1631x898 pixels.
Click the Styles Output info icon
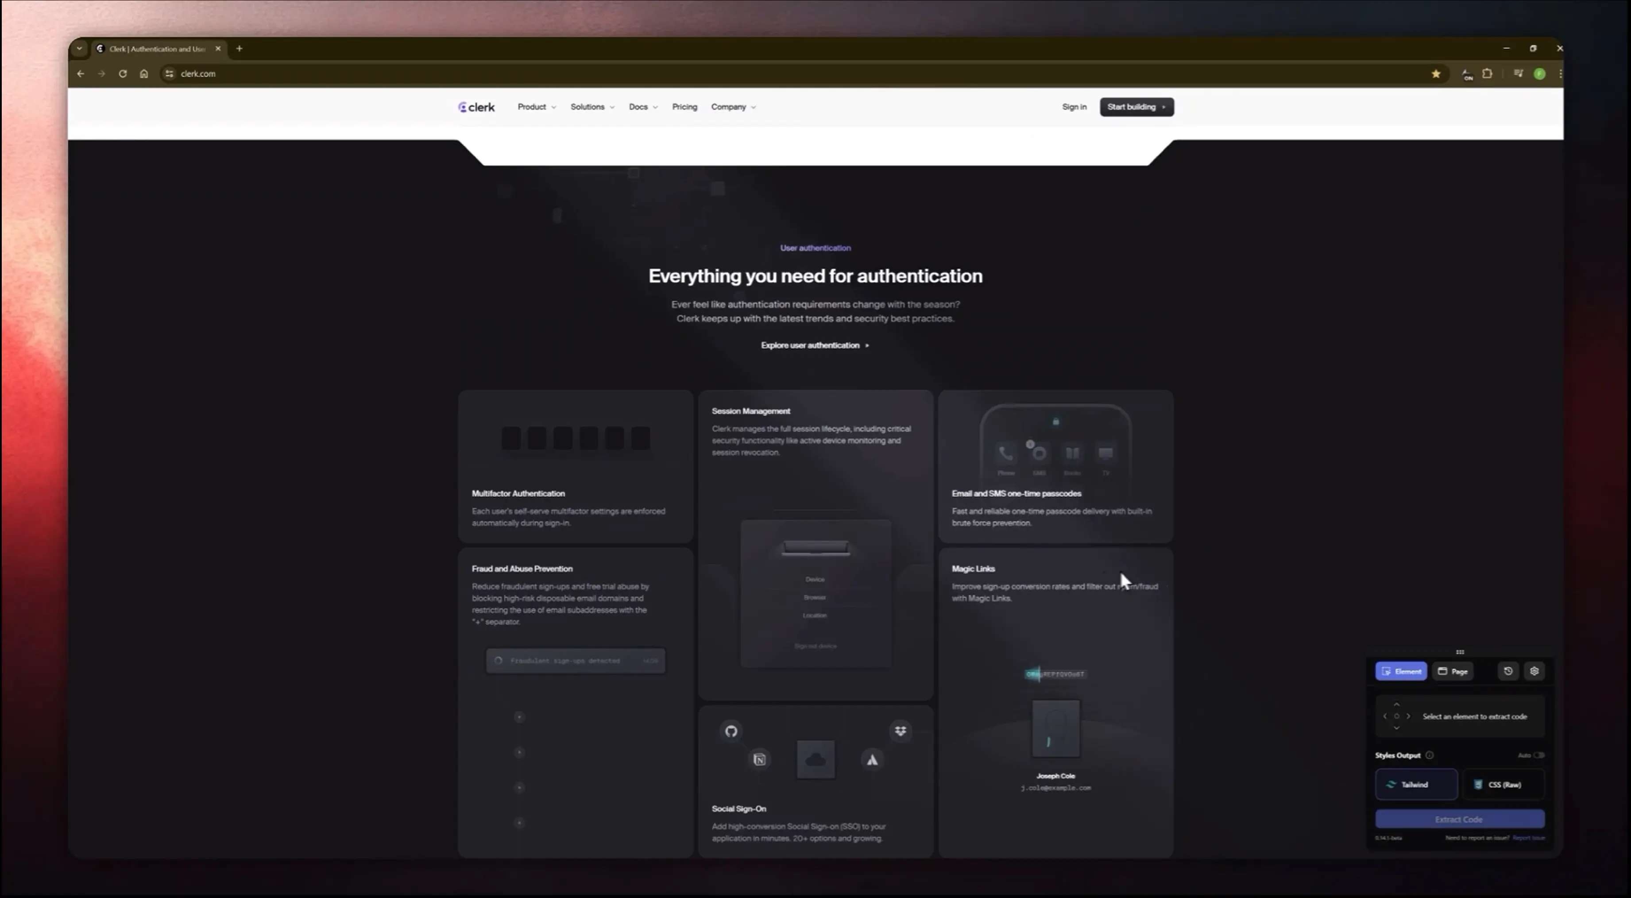coord(1429,755)
